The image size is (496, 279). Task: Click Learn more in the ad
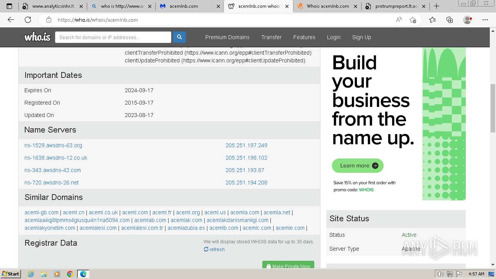coord(358,165)
